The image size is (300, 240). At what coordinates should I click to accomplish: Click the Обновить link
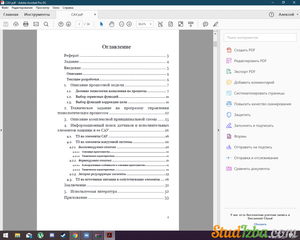pos(260,224)
